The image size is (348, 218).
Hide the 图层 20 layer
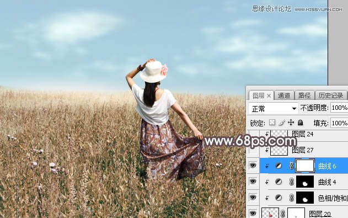[x=253, y=214]
